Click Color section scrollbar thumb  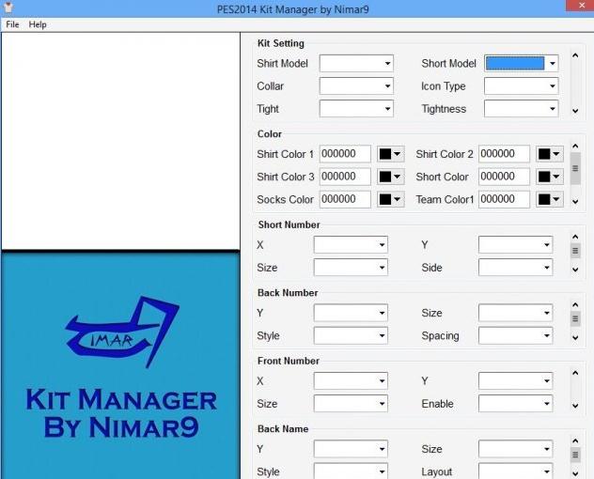pos(575,168)
